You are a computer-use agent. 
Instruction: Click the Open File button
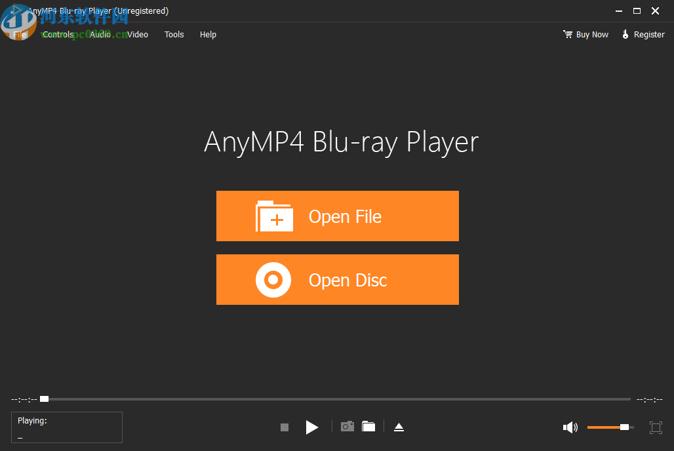[337, 216]
